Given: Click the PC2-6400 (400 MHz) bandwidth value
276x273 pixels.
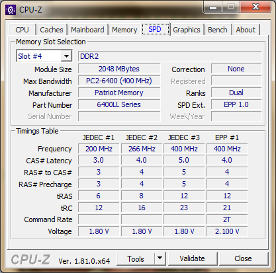Looking at the screenshot, I should (x=119, y=81).
